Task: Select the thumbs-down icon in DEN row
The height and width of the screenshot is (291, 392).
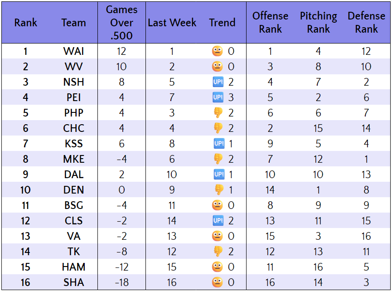Action: tap(219, 190)
